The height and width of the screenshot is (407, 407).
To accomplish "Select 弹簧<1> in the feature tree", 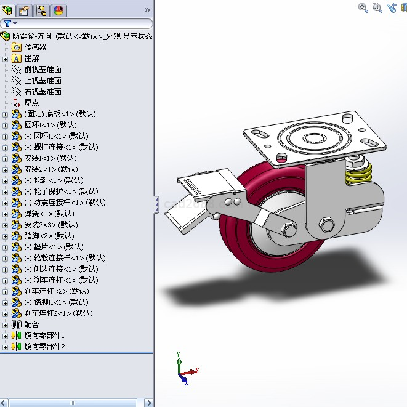I will point(49,214).
